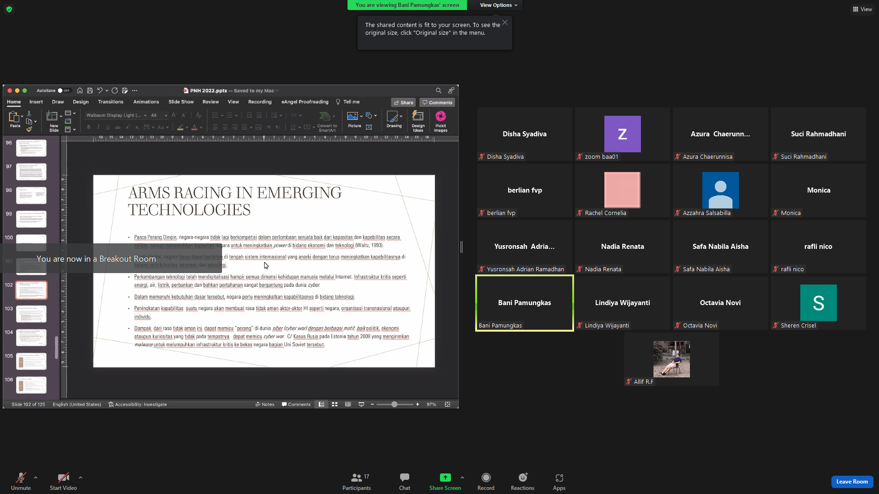Open the Drawing tool icon
The image size is (879, 494).
pos(392,116)
